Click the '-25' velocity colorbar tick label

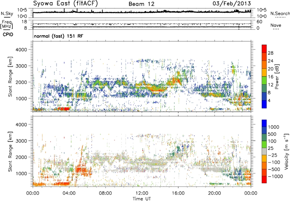273,155
